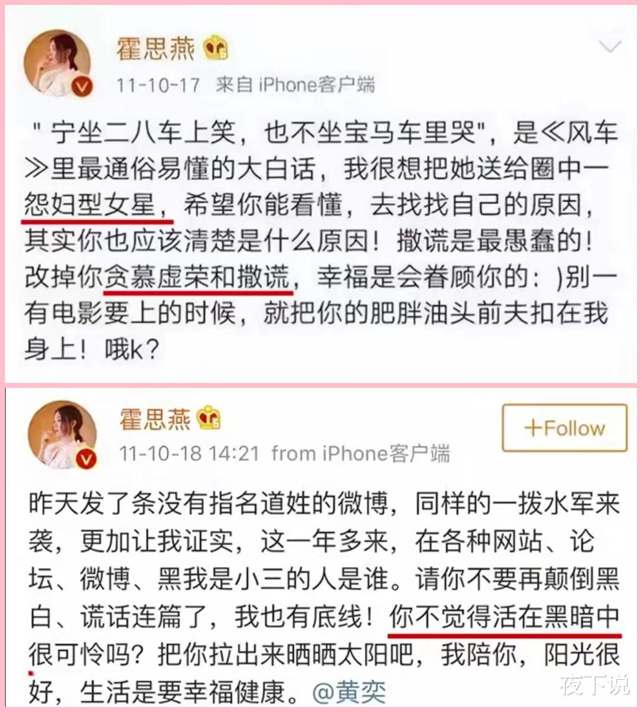Image resolution: width=642 pixels, height=712 pixels.
Task: Click the first post's body text
Action: (x=321, y=240)
